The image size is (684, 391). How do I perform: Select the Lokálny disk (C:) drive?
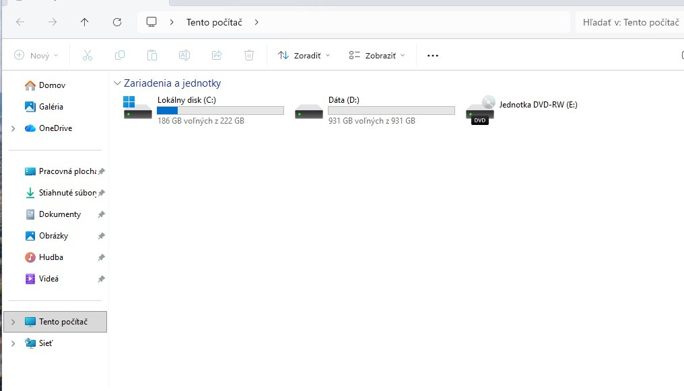tap(202, 110)
